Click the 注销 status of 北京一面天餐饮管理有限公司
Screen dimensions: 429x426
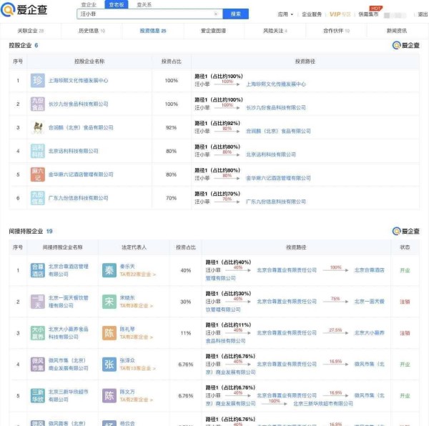tap(405, 302)
